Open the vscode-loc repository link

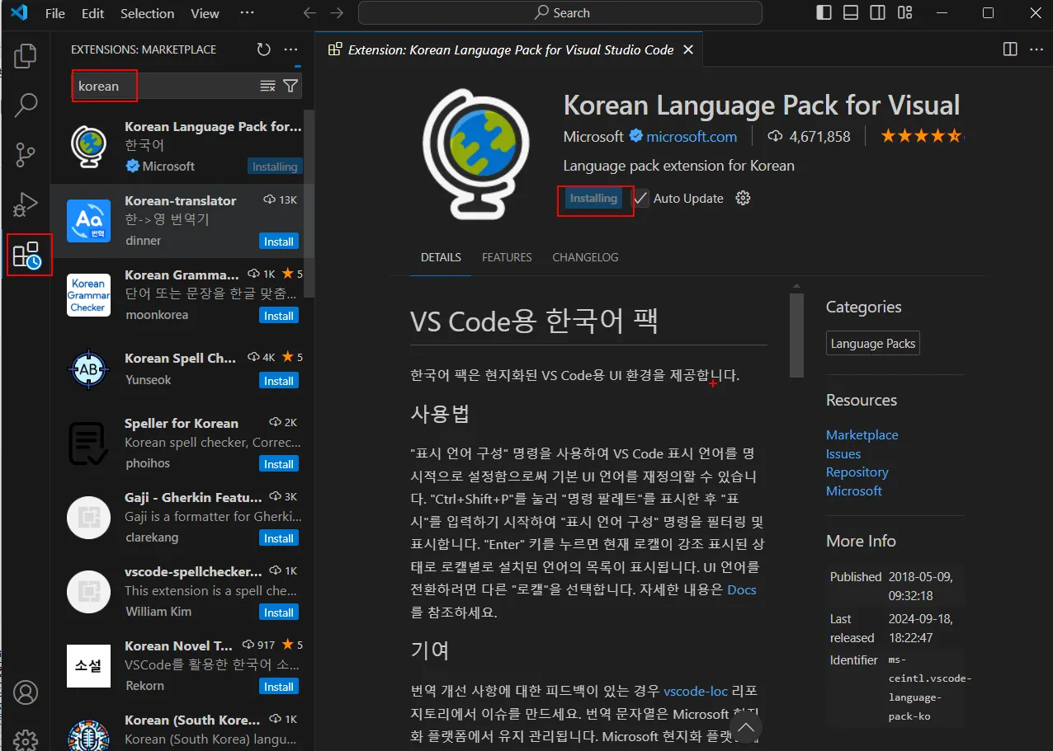(x=696, y=692)
